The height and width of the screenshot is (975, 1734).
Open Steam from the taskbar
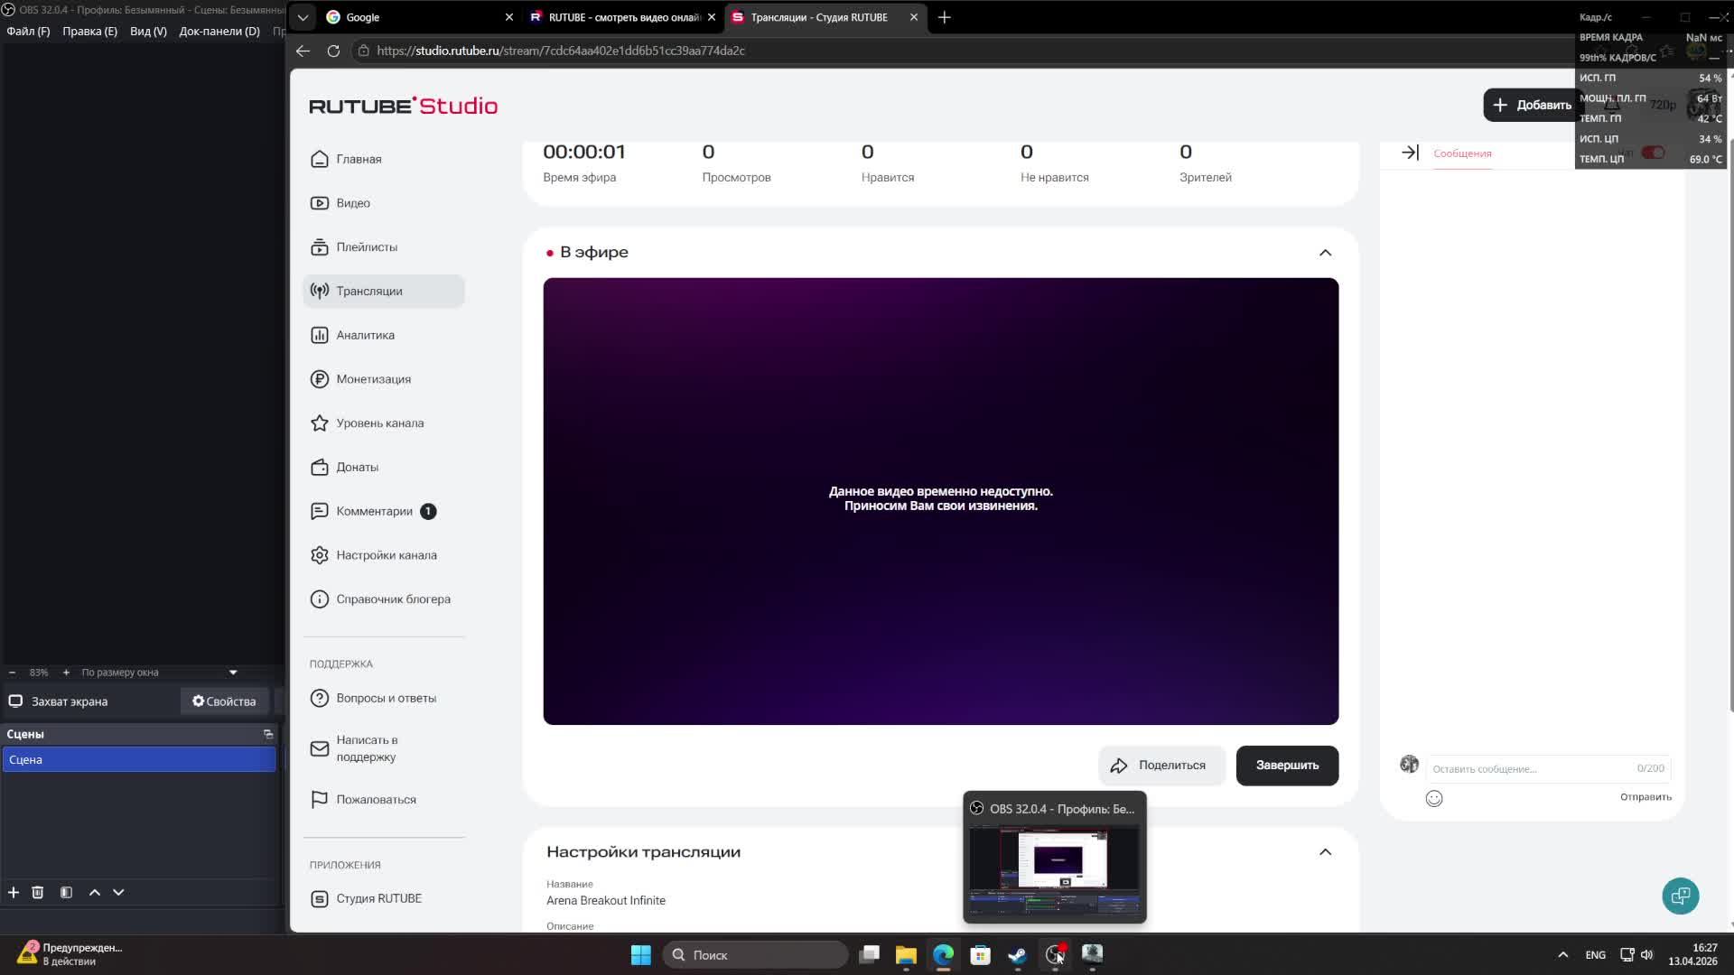[1018, 954]
